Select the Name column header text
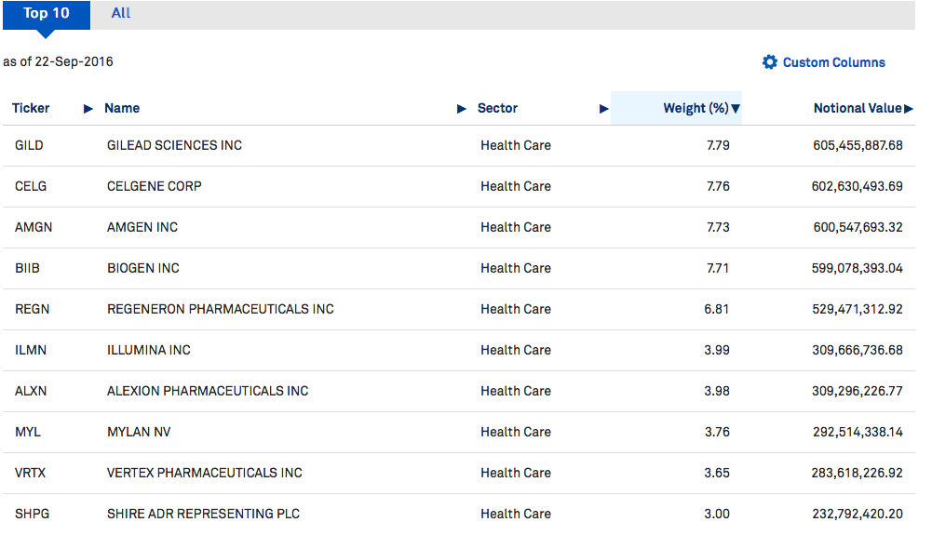Viewport: 932px width, 549px height. click(122, 108)
